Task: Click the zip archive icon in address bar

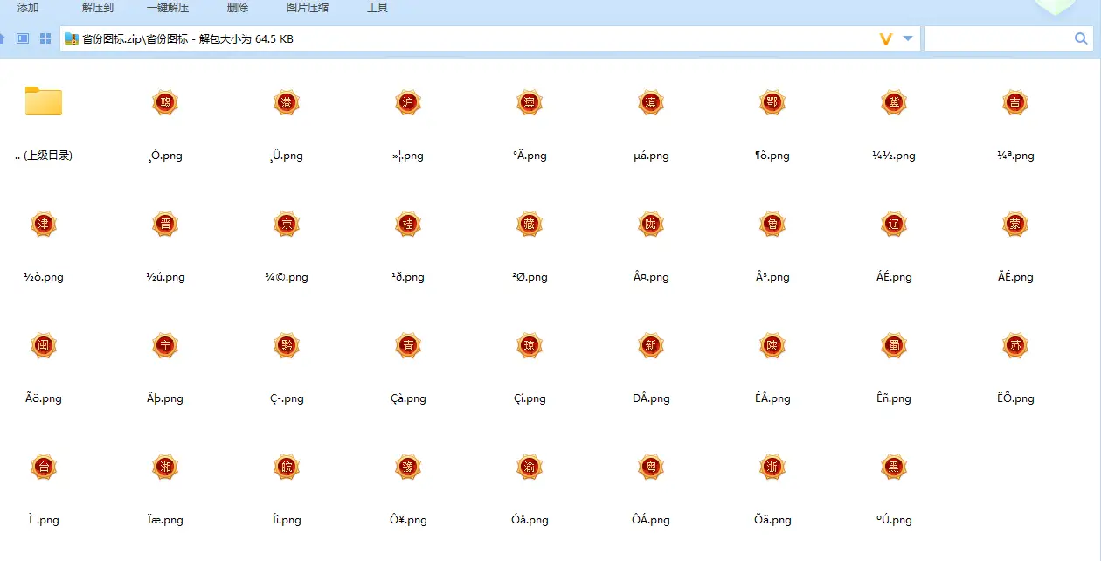Action: pyautogui.click(x=72, y=38)
